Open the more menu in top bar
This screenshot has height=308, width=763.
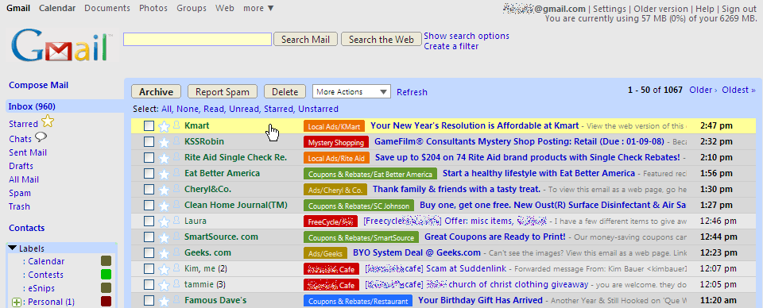(259, 8)
